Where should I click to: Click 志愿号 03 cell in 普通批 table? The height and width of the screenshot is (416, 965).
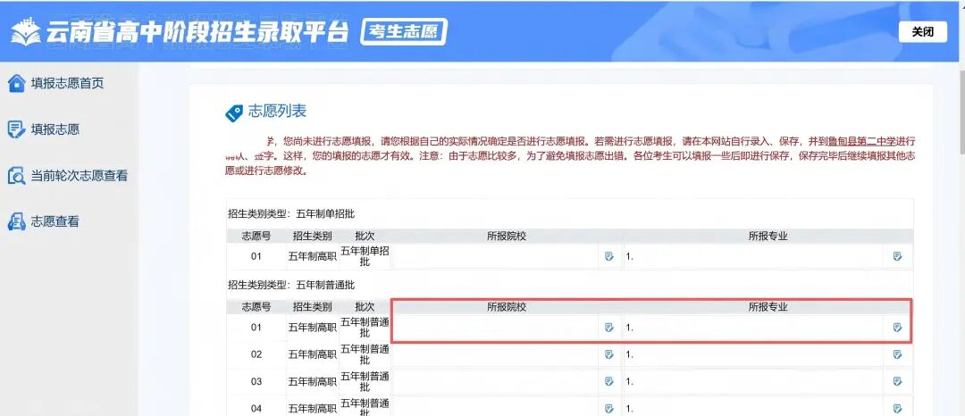point(256,381)
